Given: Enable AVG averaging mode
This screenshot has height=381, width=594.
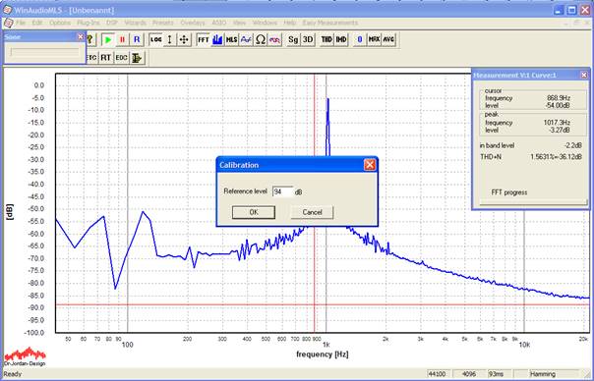Looking at the screenshot, I should [388, 39].
